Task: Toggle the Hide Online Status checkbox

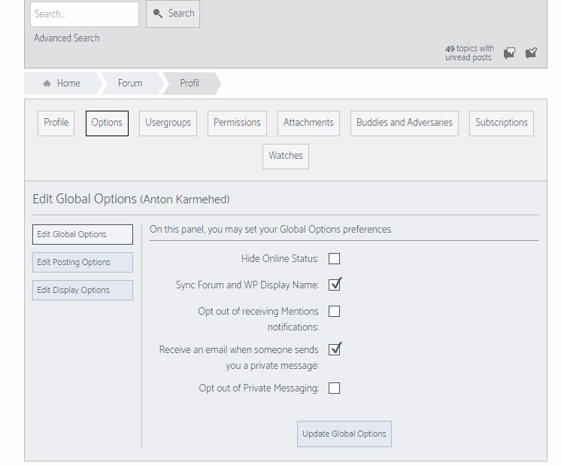Action: (x=335, y=258)
